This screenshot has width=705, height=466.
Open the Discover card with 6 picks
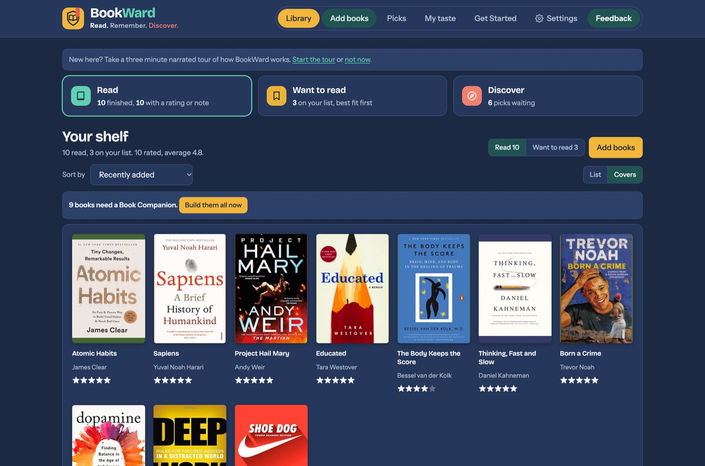[x=548, y=96]
